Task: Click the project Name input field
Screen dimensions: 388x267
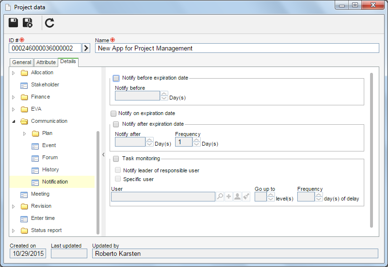Action: tap(237, 48)
